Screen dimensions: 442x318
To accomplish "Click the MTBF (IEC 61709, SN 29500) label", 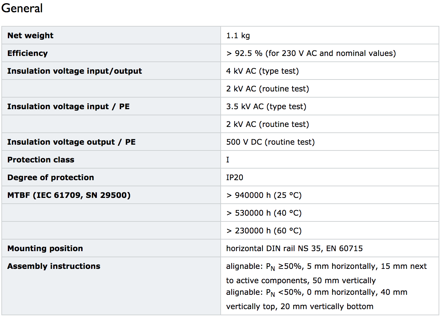I will 69,195.
